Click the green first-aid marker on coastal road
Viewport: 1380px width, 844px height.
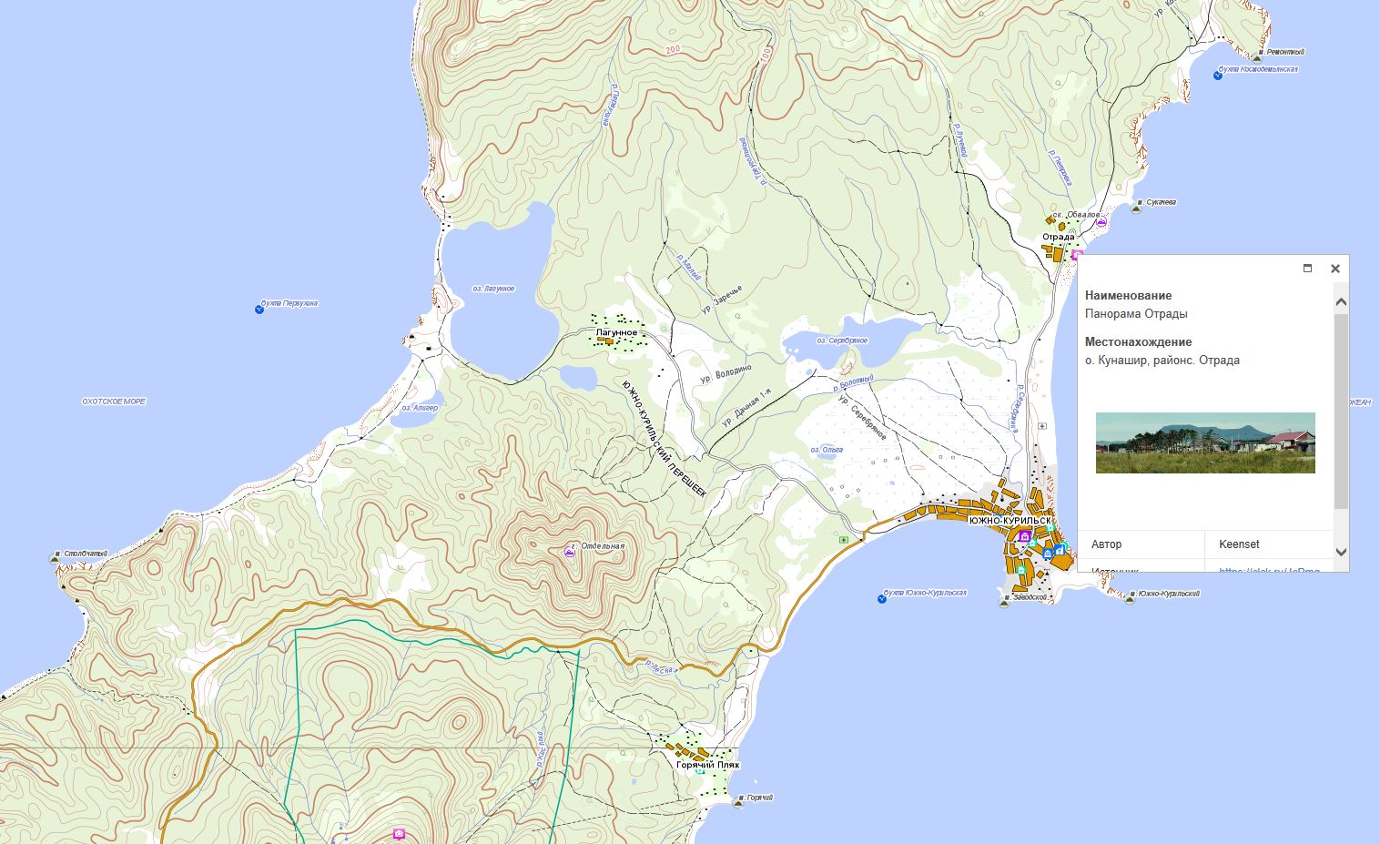pos(844,540)
